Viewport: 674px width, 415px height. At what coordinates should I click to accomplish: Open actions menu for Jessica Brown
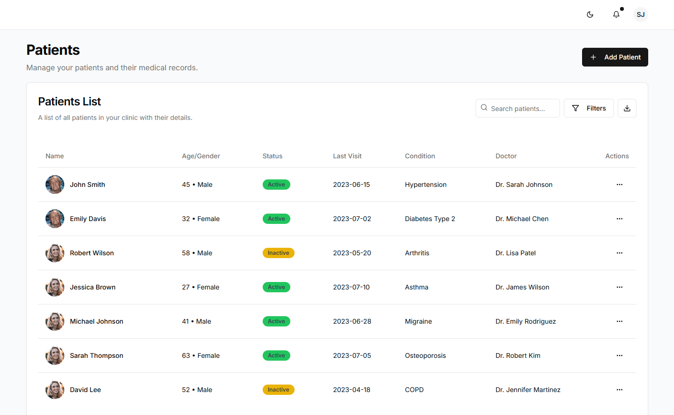pos(620,287)
